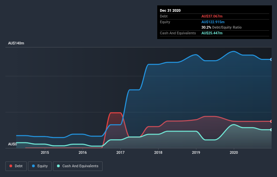
Task: Toggle the Cash And Equivalents legend button
Action: (x=78, y=166)
